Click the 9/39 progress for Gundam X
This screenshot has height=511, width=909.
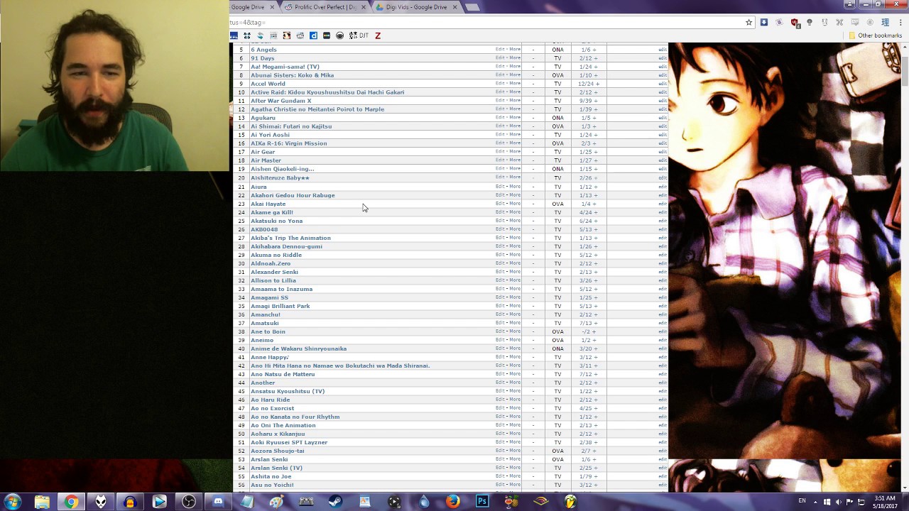tap(586, 101)
